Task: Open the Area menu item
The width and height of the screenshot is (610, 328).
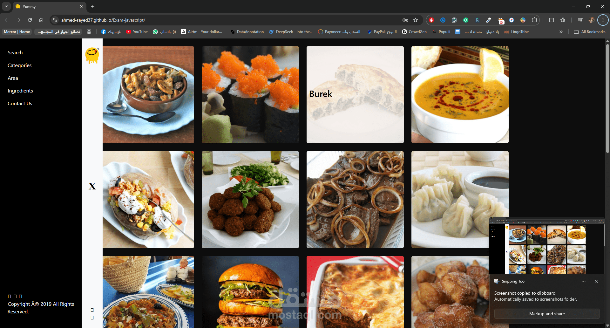Action: tap(13, 78)
